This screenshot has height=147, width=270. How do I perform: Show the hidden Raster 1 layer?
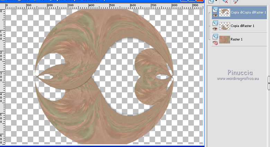pyautogui.click(x=215, y=43)
